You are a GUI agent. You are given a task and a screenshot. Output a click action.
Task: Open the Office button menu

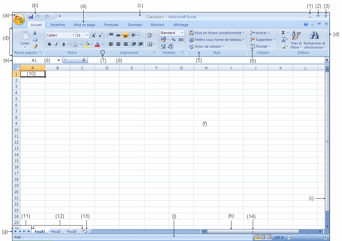click(19, 19)
